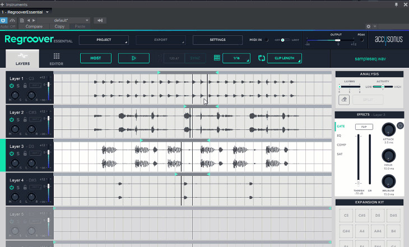Screen dimensions: 409x247
Task: Solo Layer 3 with S button
Action: 18,153
